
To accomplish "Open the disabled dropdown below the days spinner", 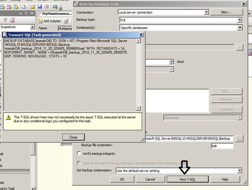I will pos(172,69).
